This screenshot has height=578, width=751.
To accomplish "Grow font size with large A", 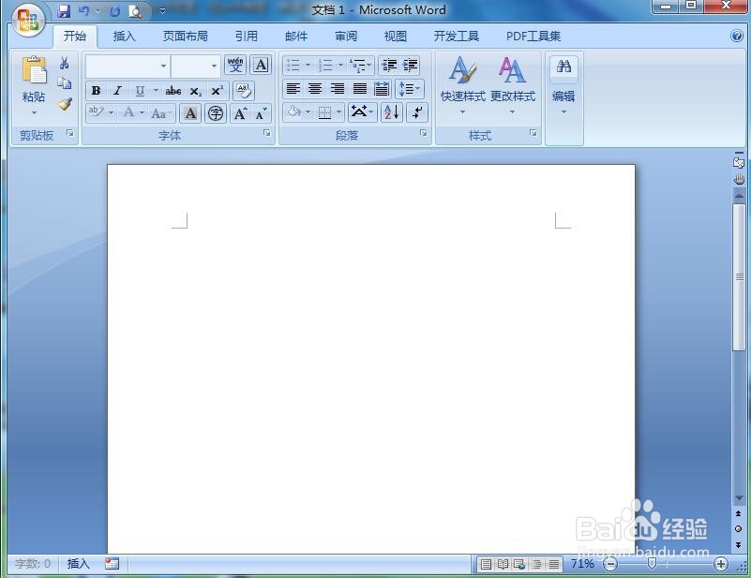I will tap(240, 113).
